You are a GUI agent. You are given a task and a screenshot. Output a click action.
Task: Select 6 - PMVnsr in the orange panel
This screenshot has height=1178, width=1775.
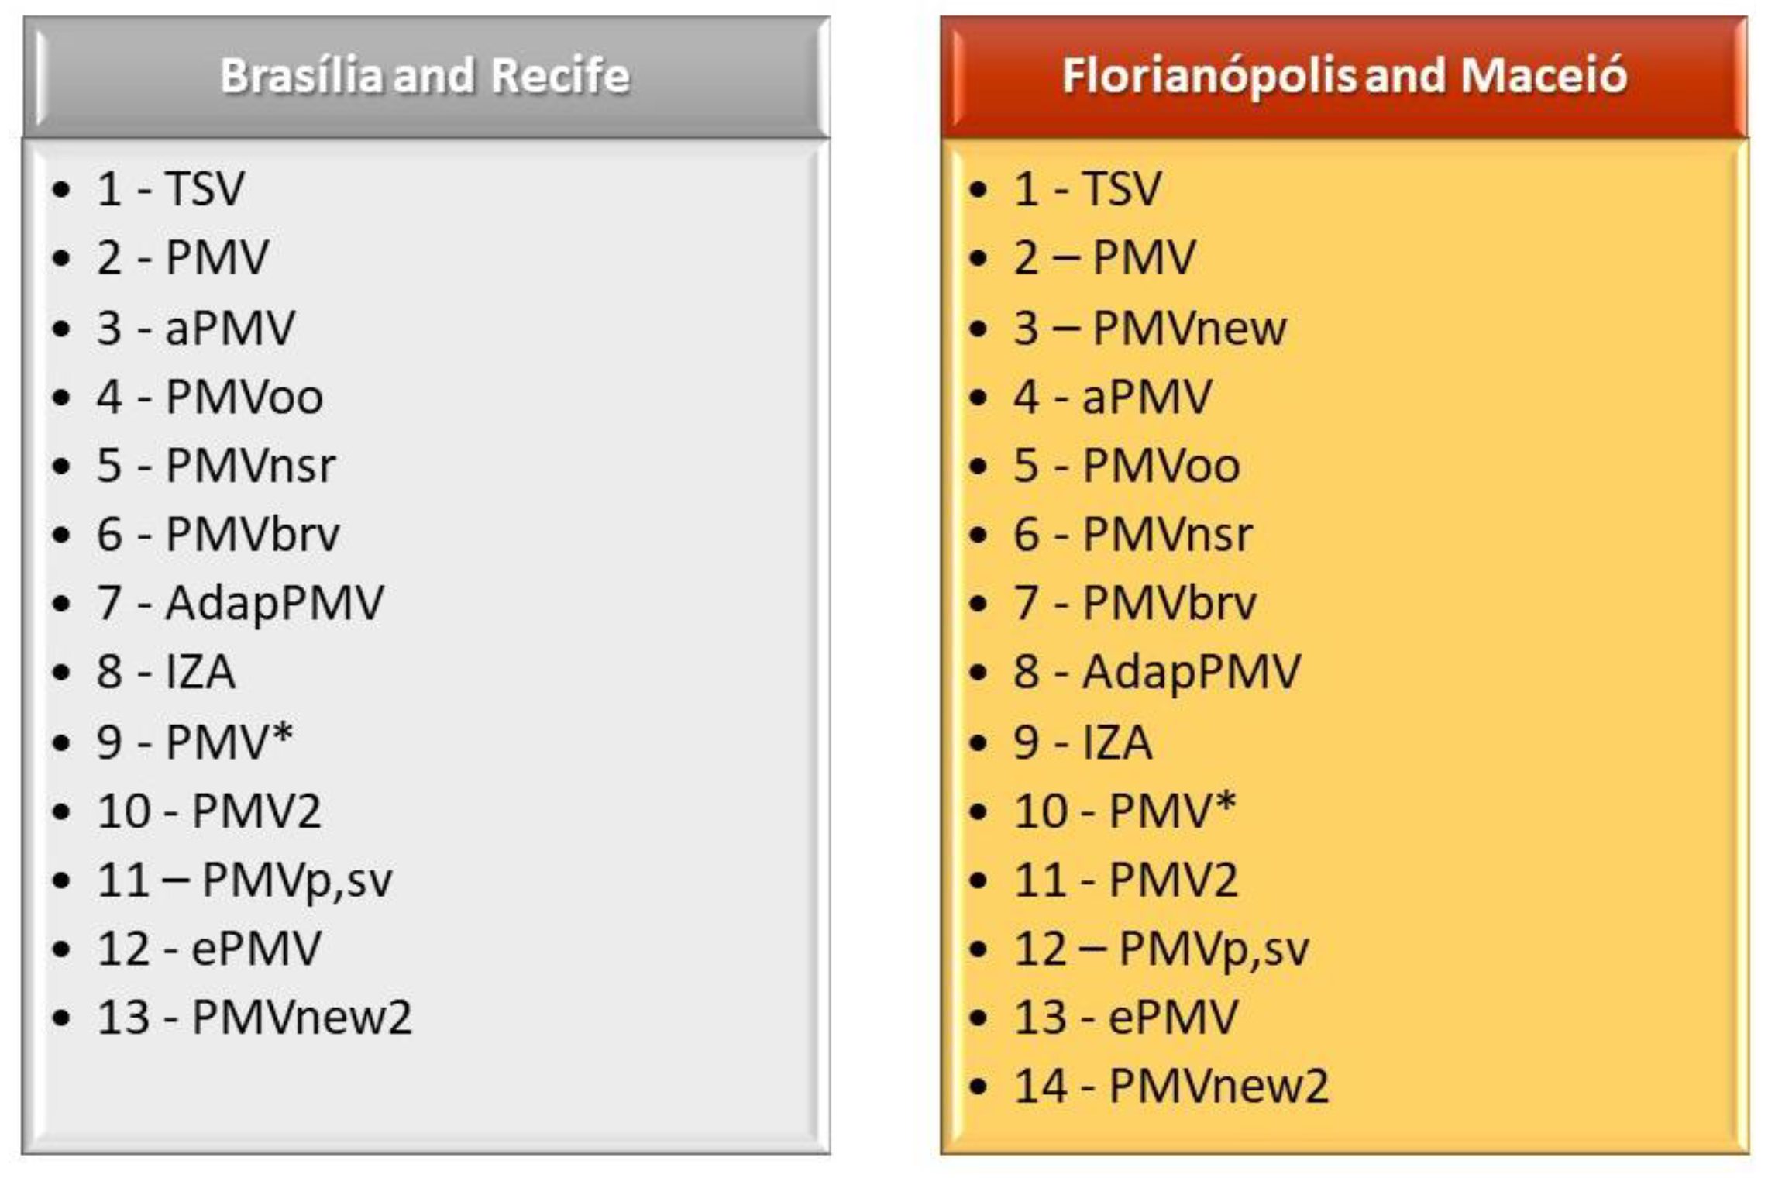click(1133, 534)
